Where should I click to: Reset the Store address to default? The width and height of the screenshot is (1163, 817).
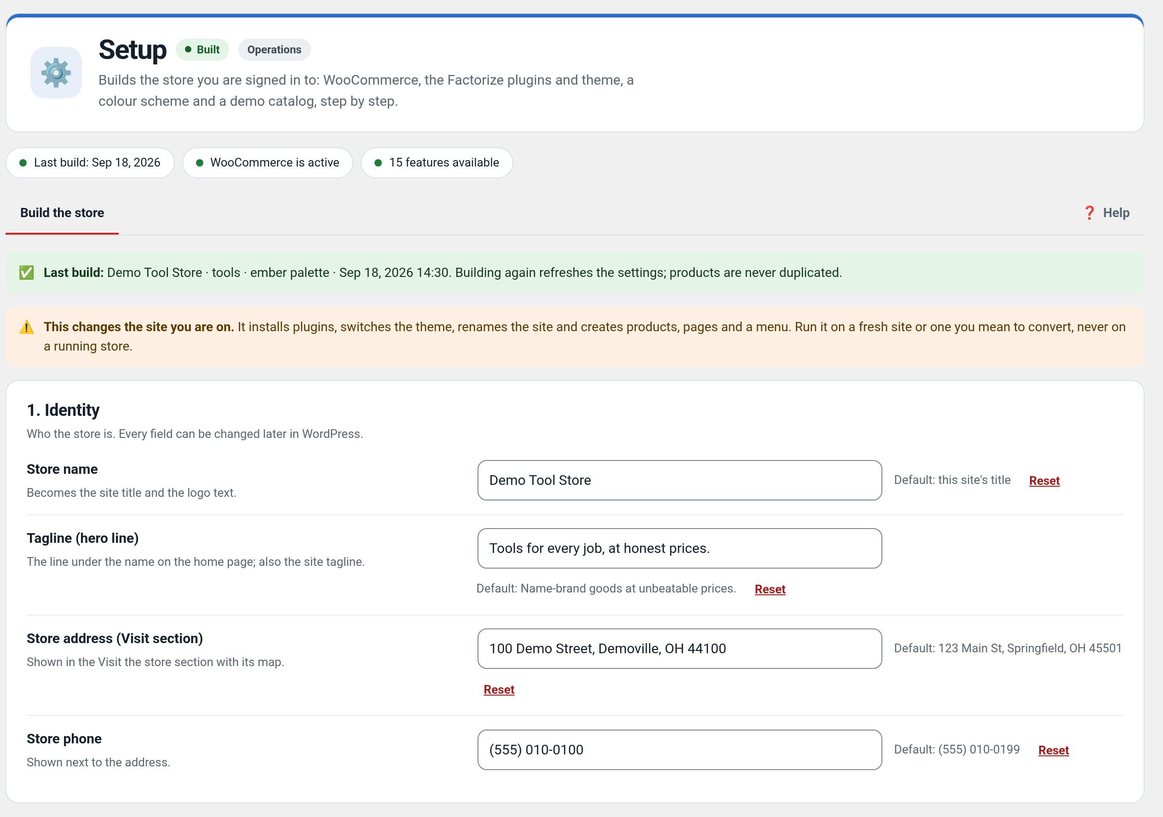499,690
